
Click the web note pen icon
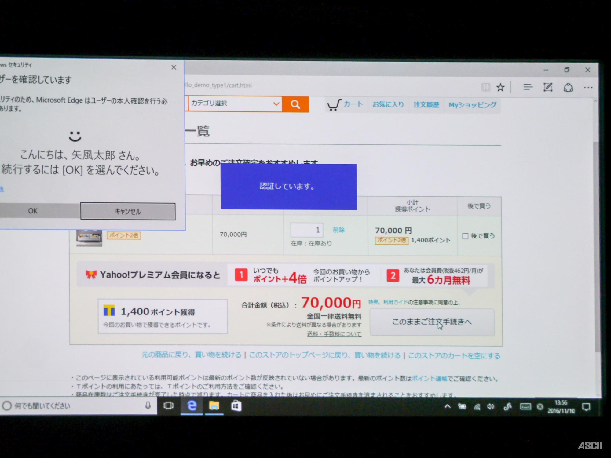click(x=548, y=87)
